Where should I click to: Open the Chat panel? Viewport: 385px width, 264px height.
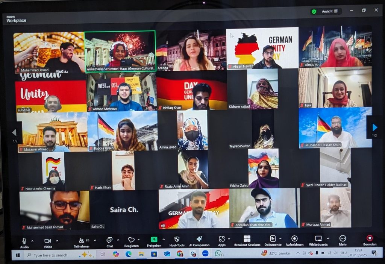pyautogui.click(x=109, y=240)
